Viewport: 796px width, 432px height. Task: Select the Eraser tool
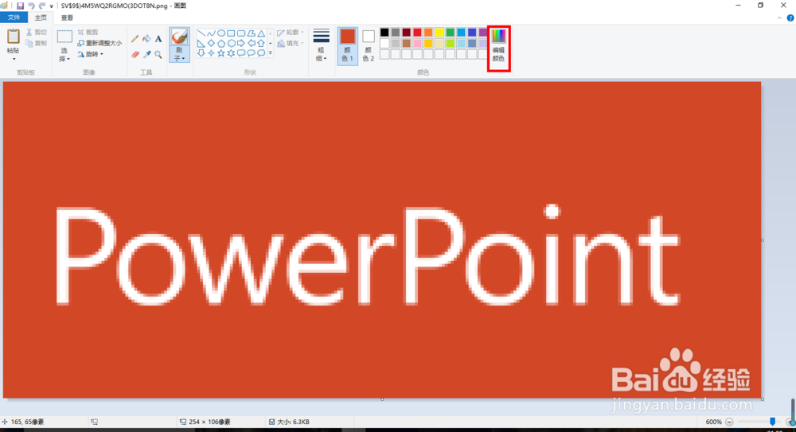click(135, 54)
